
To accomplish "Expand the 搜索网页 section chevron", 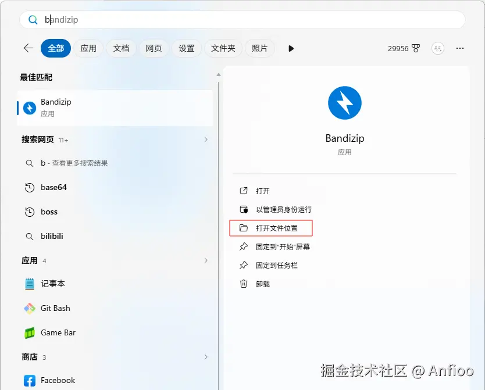I will 206,139.
